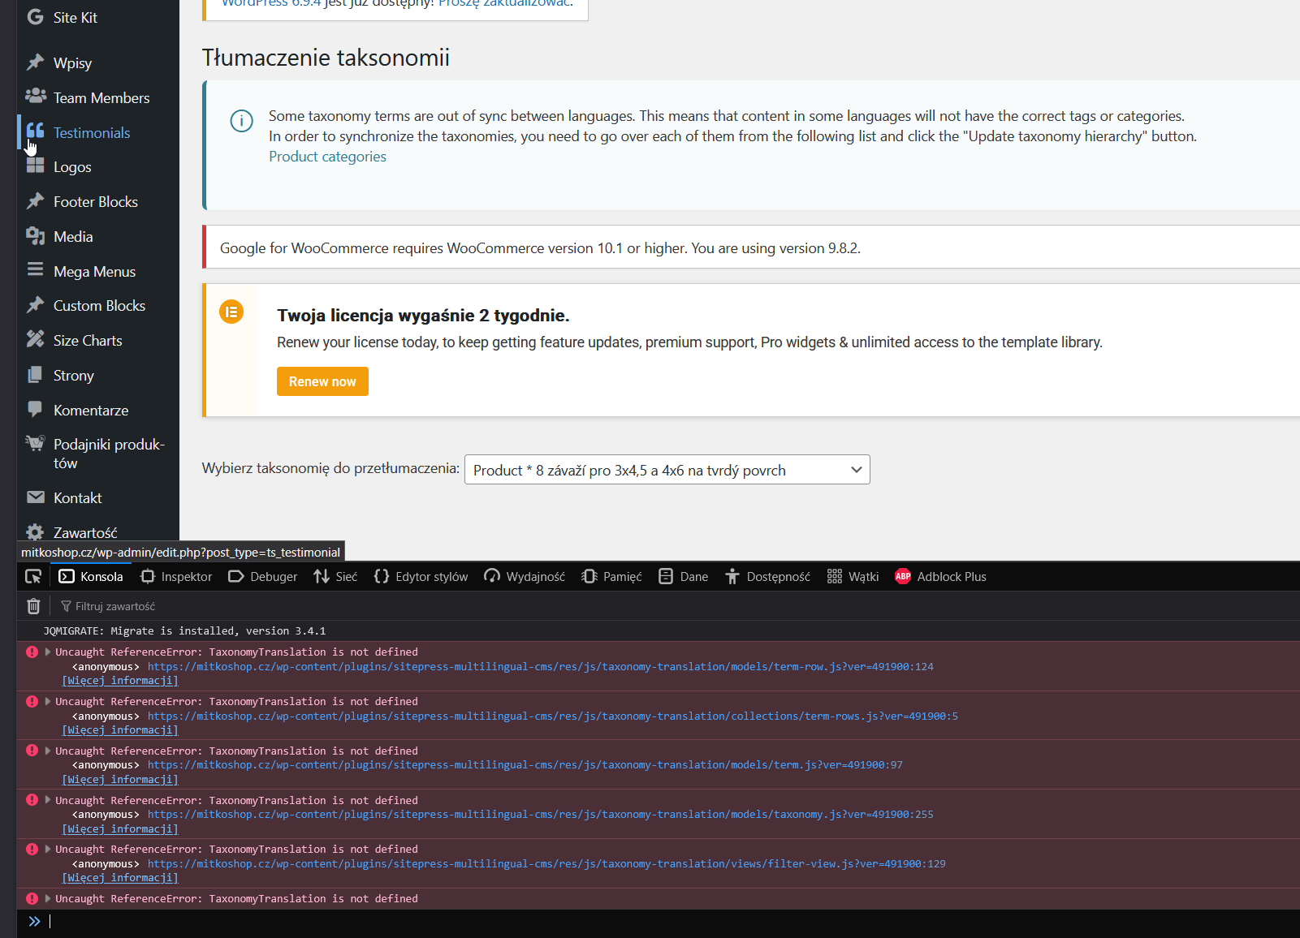Click the Renew now button
Viewport: 1300px width, 938px height.
pos(322,381)
